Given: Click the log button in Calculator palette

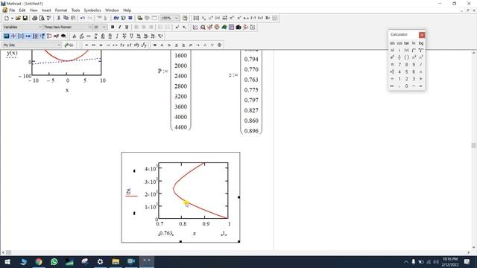Looking at the screenshot, I should pyautogui.click(x=421, y=43).
